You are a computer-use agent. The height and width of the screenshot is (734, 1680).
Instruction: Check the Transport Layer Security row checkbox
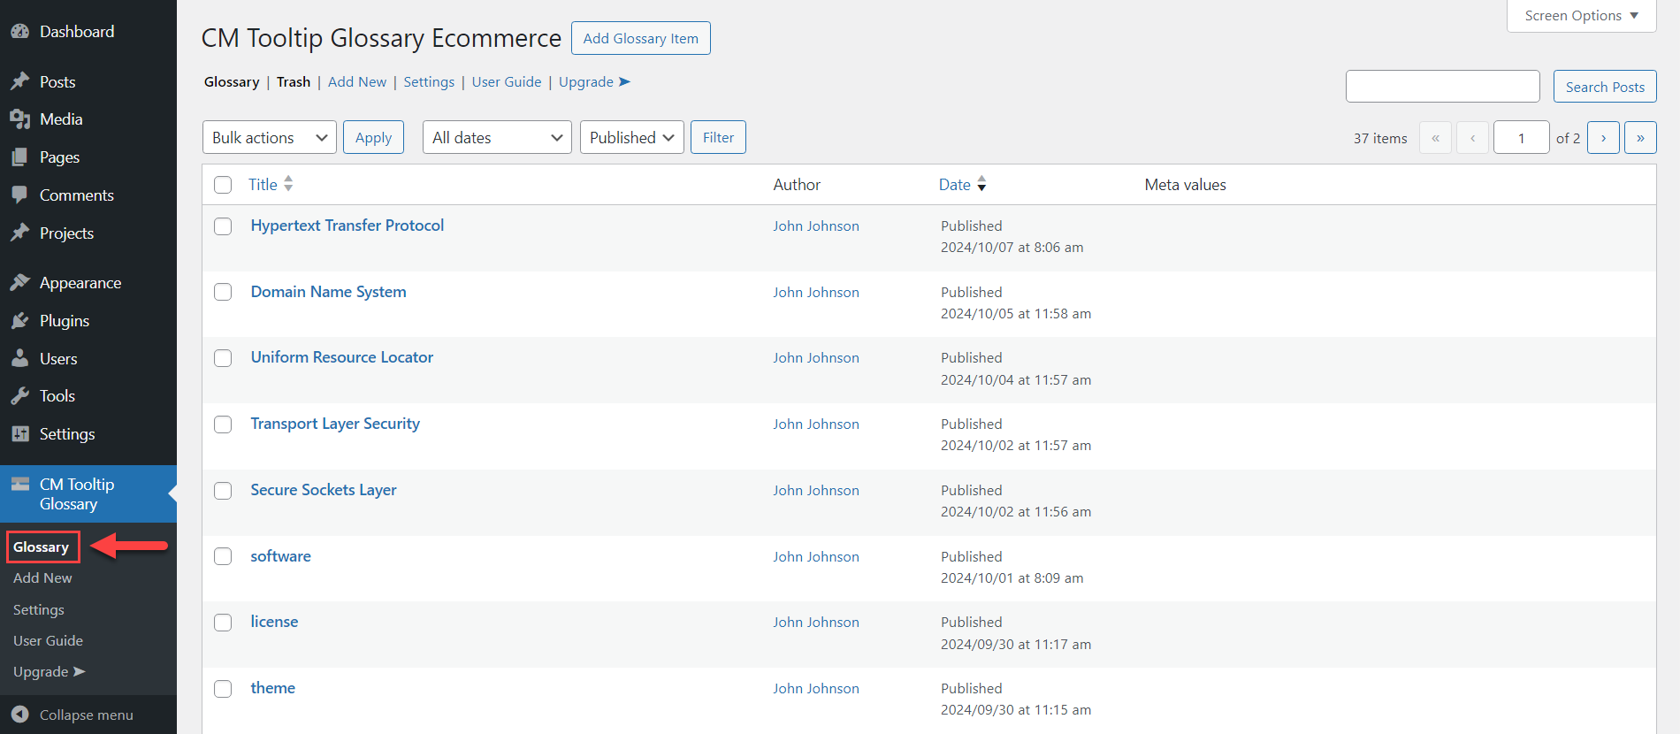tap(223, 424)
